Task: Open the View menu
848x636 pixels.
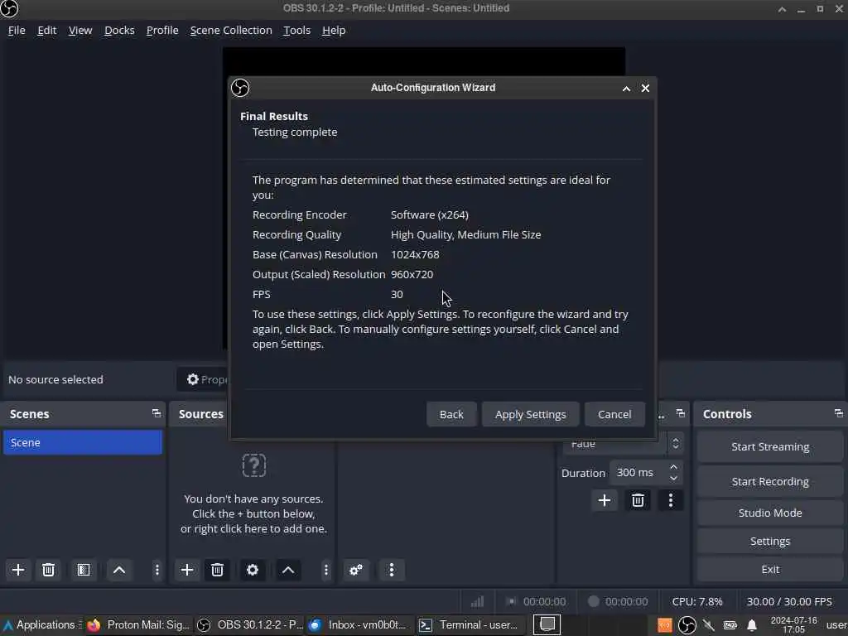Action: tap(80, 31)
